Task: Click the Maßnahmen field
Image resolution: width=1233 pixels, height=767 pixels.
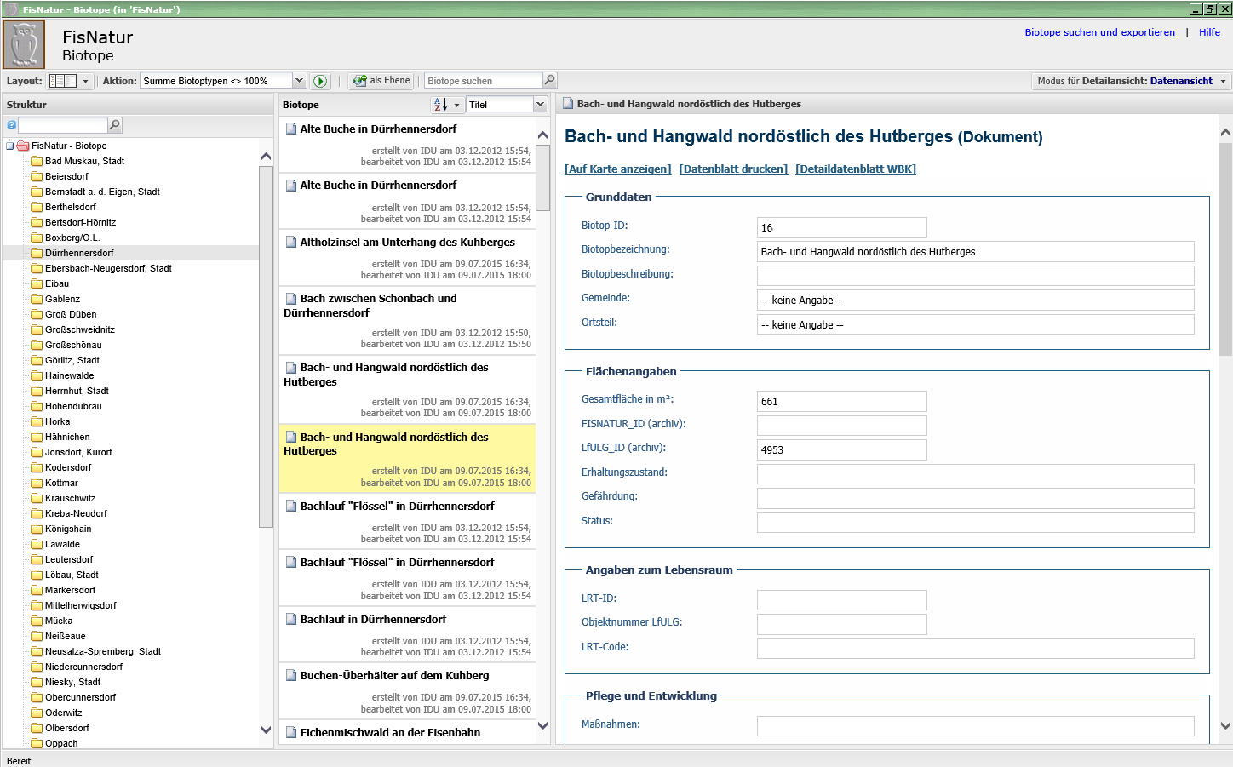Action: 975,725
